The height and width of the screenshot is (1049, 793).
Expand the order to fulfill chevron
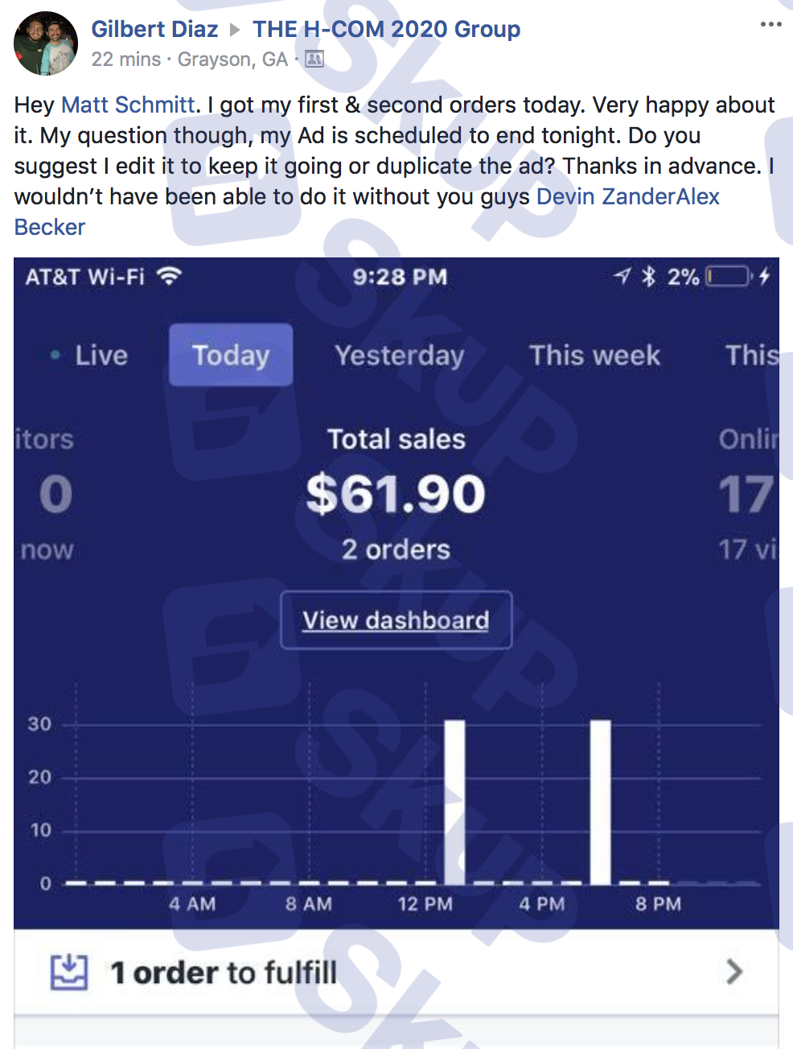pyautogui.click(x=733, y=972)
